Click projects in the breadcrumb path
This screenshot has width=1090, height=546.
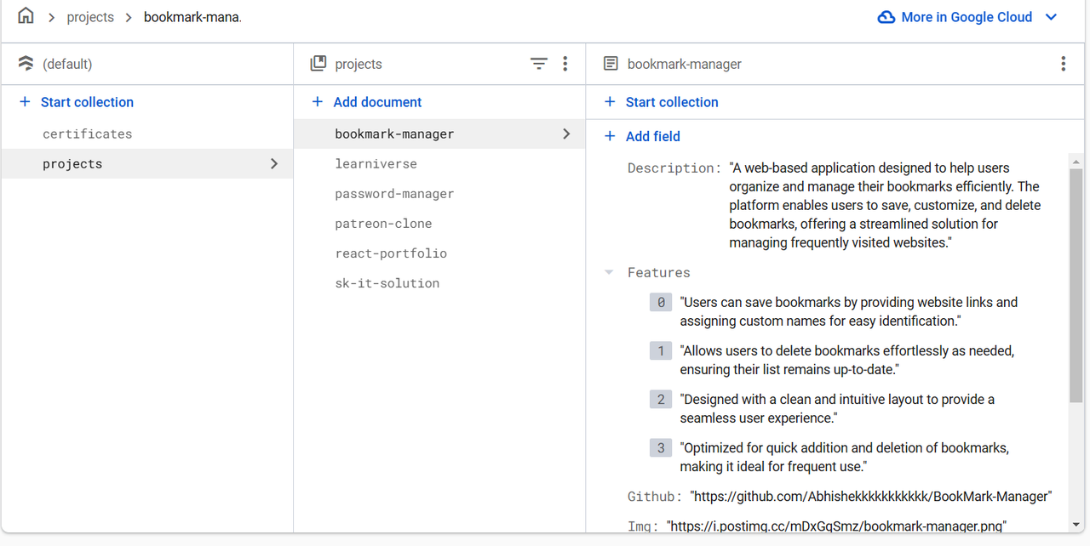[x=90, y=17]
